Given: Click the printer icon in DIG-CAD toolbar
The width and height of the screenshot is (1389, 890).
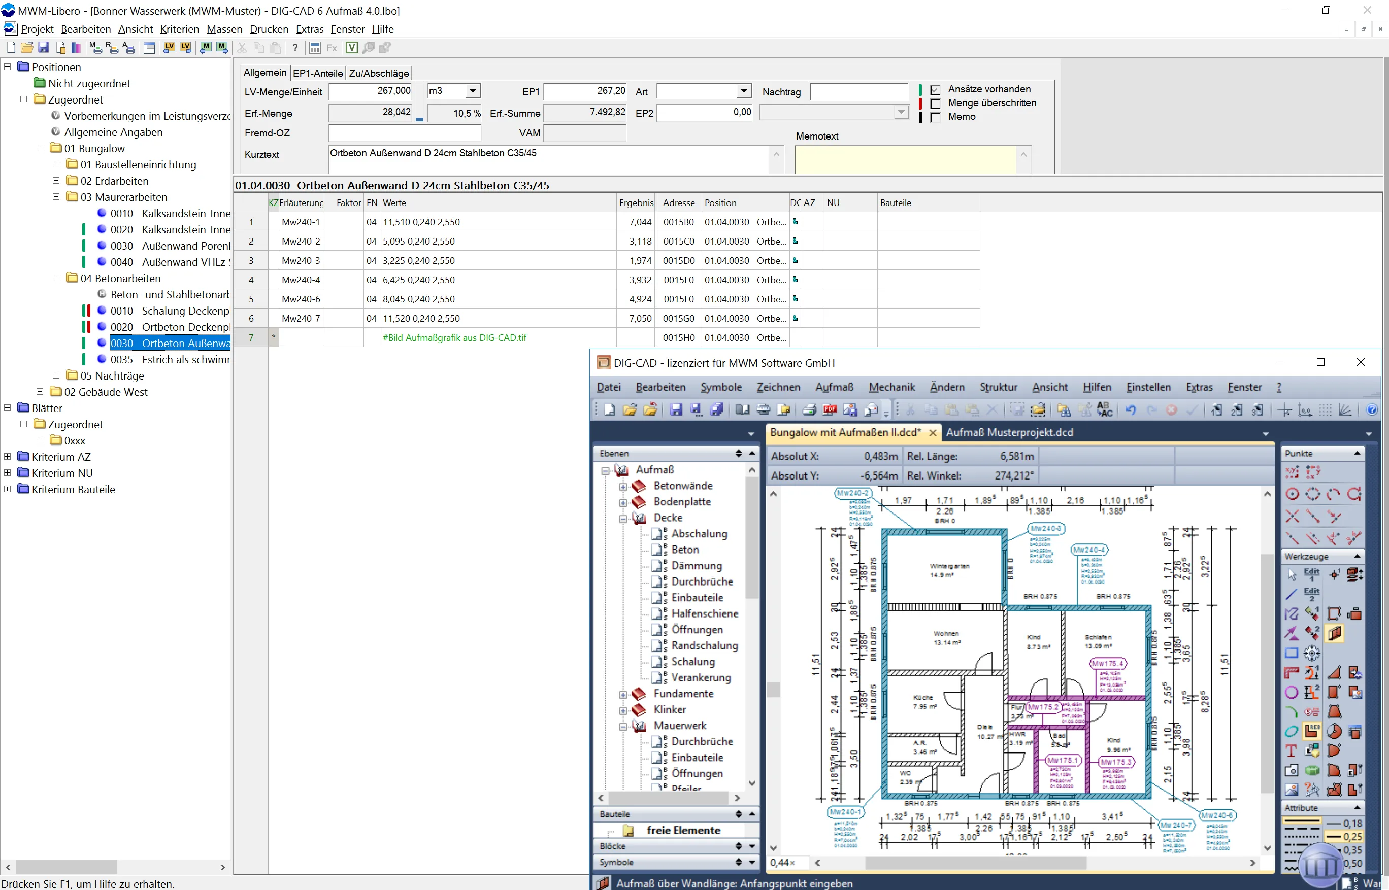Looking at the screenshot, I should (x=809, y=410).
